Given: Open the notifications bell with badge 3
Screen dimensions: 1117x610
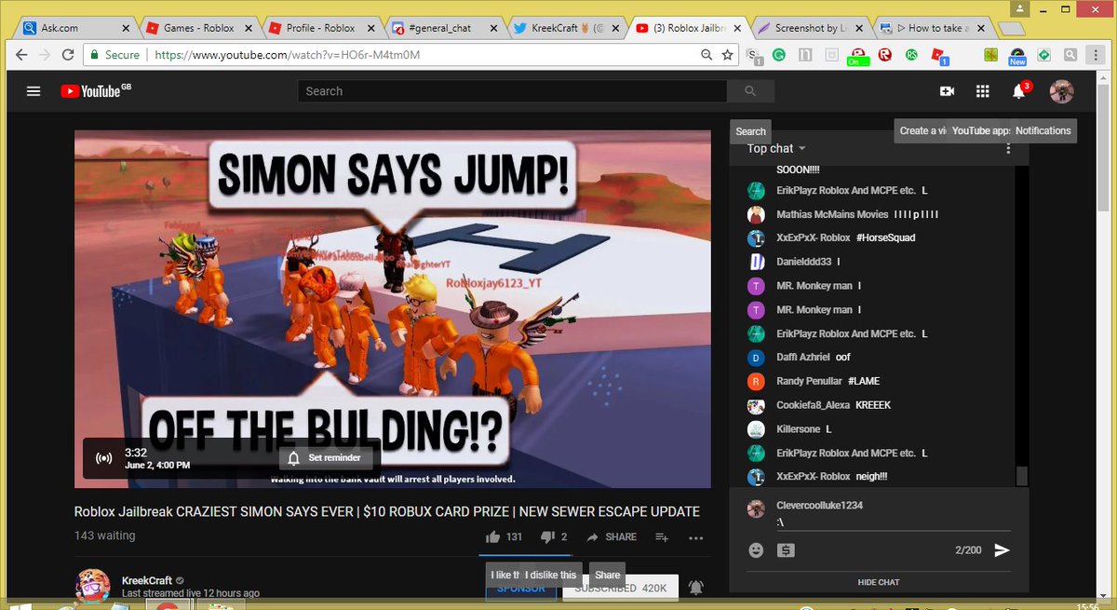Looking at the screenshot, I should click(1020, 90).
